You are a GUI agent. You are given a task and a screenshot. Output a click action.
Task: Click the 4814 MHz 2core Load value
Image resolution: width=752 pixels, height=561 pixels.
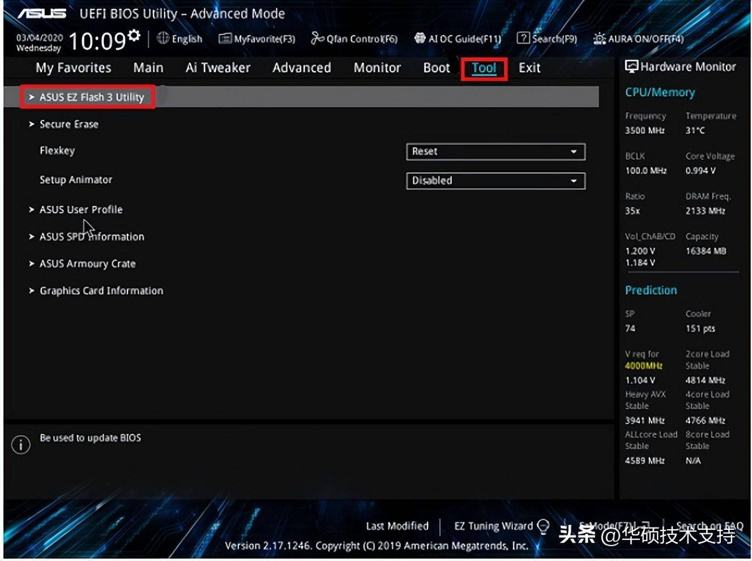pos(706,380)
